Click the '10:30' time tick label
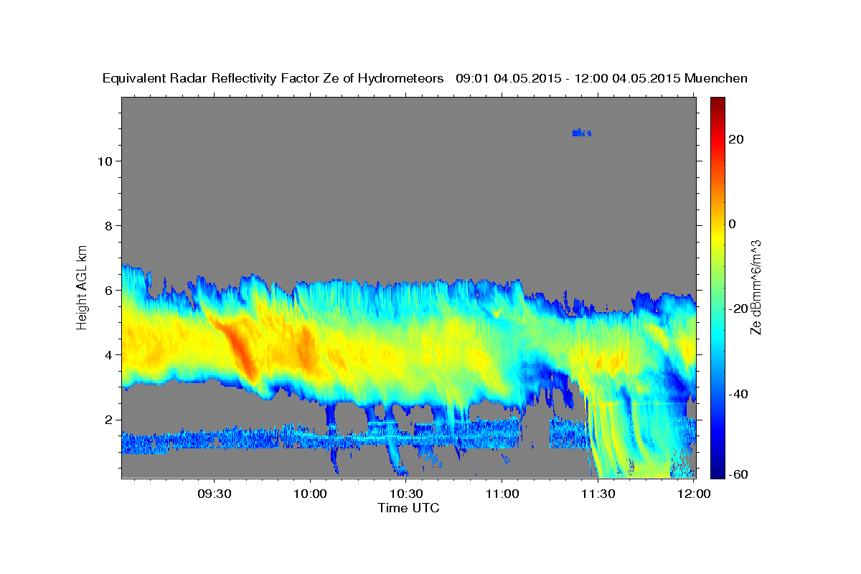The width and height of the screenshot is (861, 574). point(406,494)
